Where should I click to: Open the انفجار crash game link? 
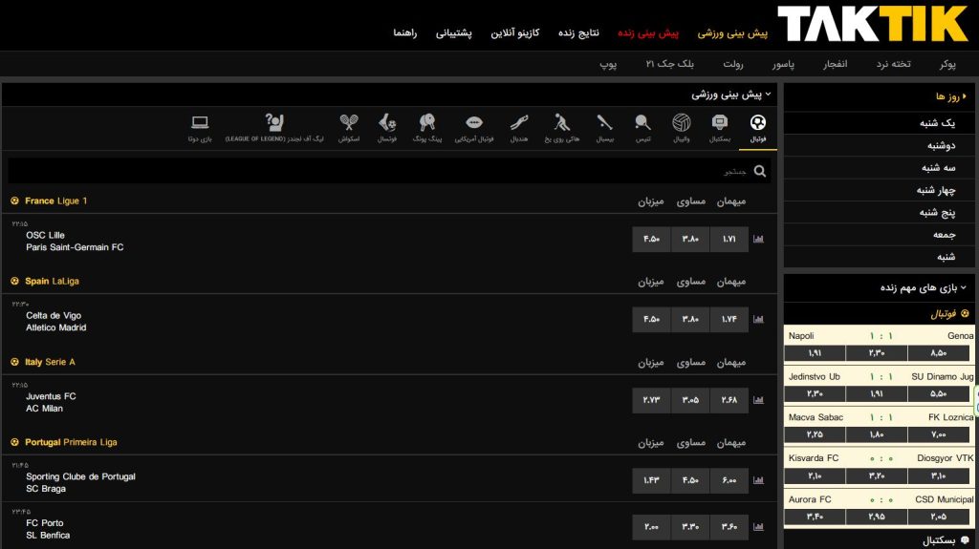(835, 64)
